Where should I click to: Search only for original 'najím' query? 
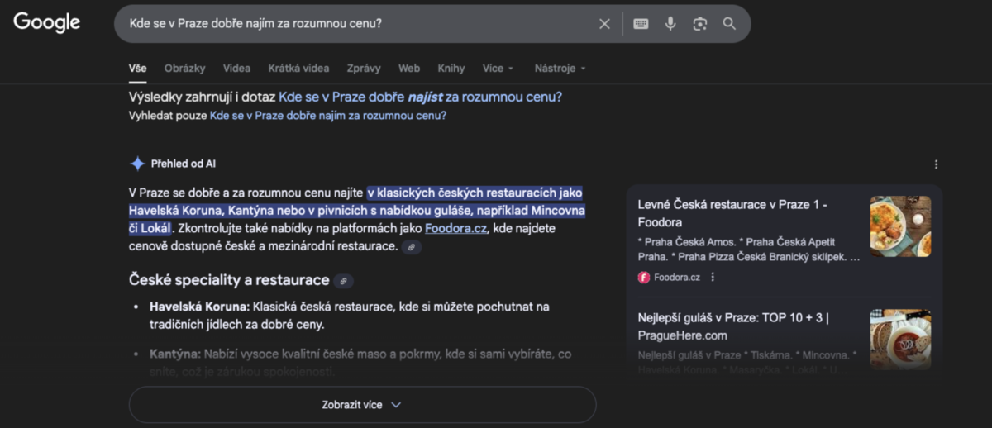327,116
